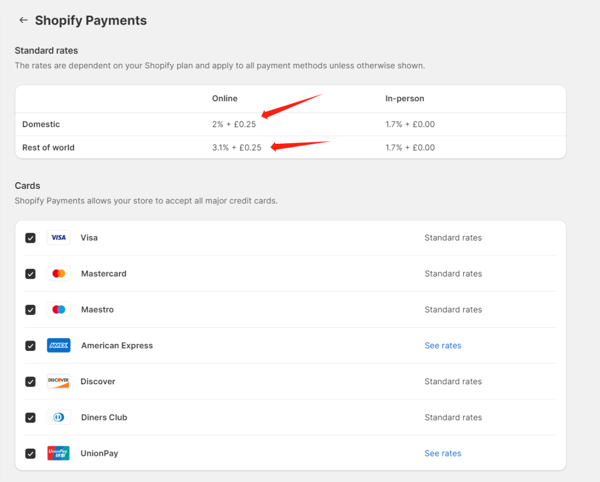Select the Domestic row label

[41, 124]
